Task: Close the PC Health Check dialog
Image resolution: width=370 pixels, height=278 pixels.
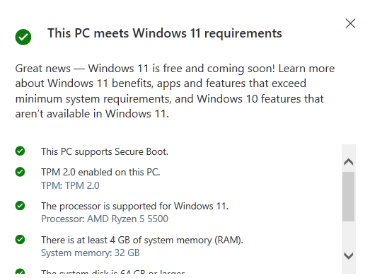Action: click(x=350, y=23)
